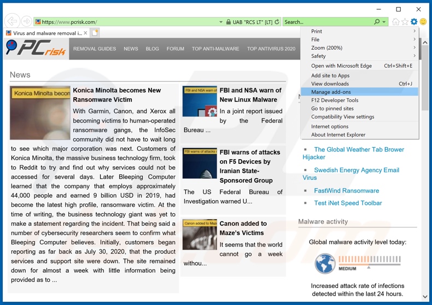This screenshot has height=305, width=432.
Task: Click the Refresh icon in address bar
Action: coord(277,22)
